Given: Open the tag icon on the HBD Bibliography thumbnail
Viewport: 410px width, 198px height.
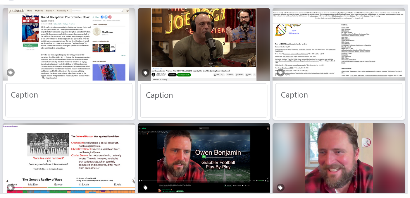Looking at the screenshot, I should 280,73.
